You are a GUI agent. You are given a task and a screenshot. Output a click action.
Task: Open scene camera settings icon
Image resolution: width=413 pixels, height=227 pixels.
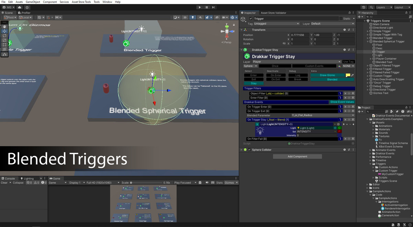click(x=225, y=17)
